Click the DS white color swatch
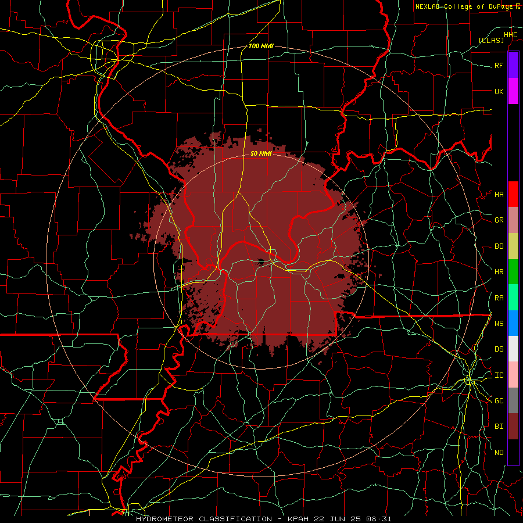The height and width of the screenshot is (523, 523). (x=513, y=349)
